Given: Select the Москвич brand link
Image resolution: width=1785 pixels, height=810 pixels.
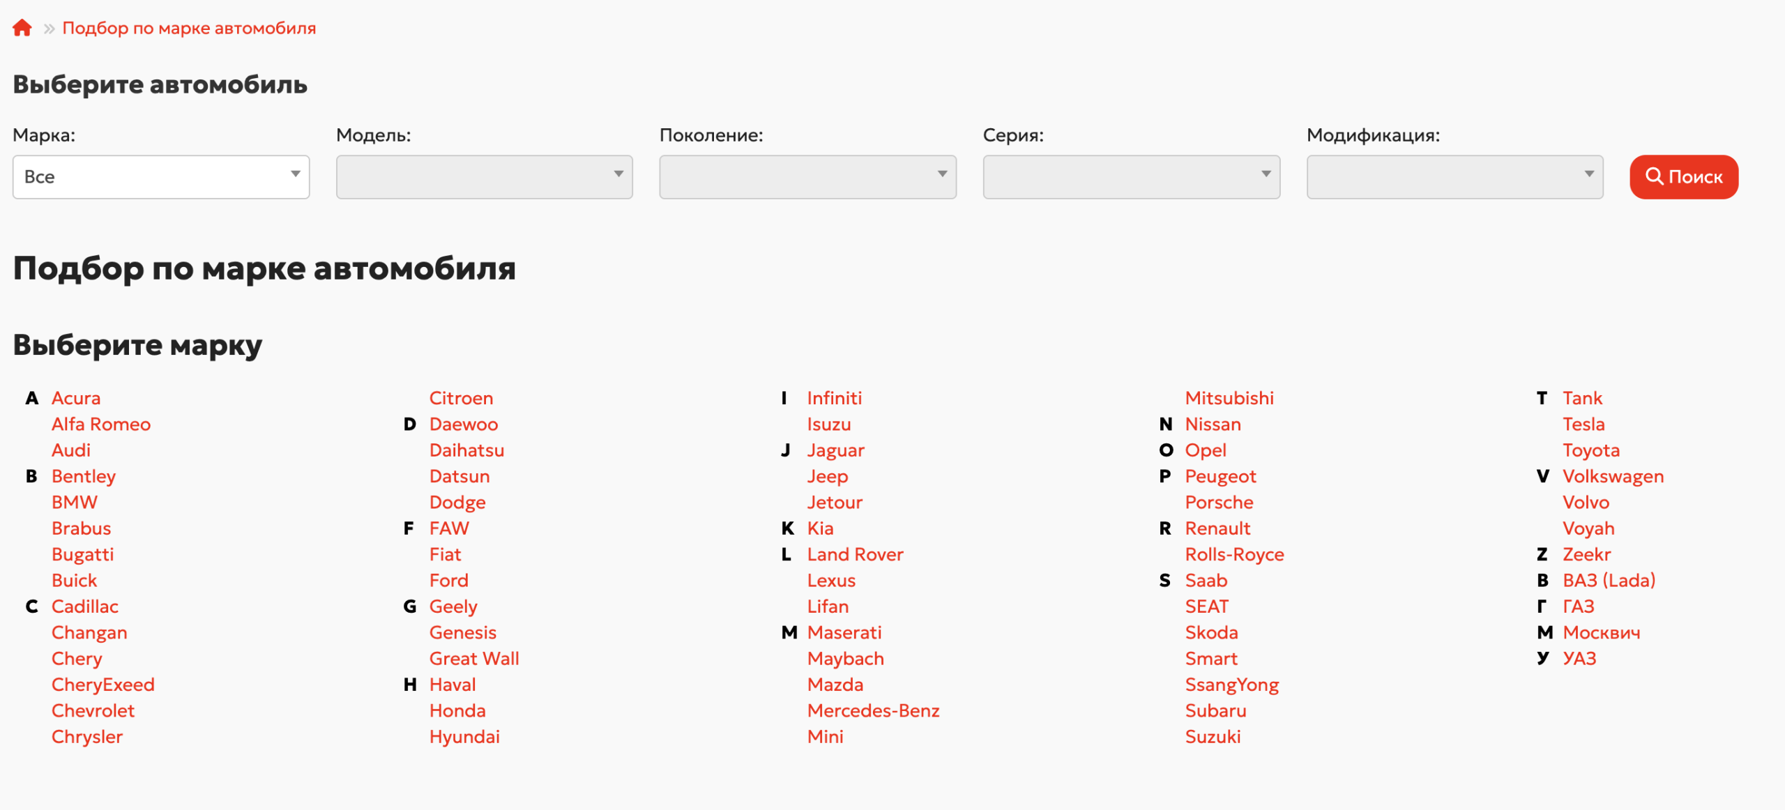Looking at the screenshot, I should tap(1601, 632).
